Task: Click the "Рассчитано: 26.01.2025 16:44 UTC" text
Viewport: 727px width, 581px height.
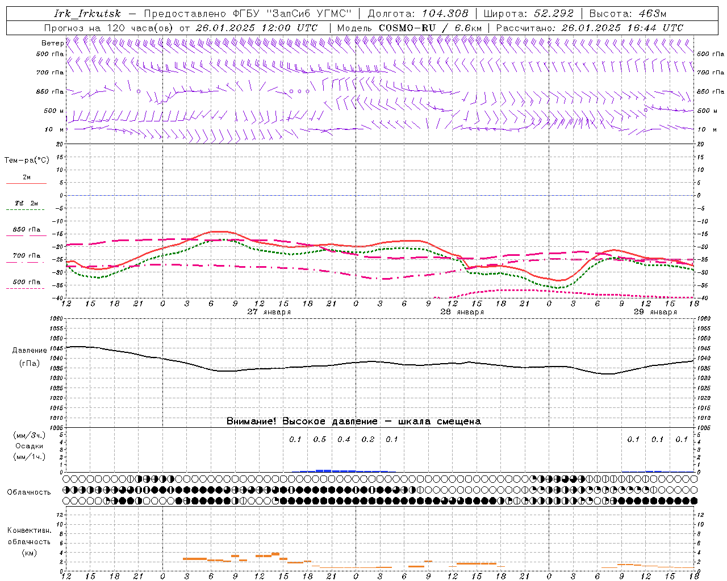Action: [590, 28]
